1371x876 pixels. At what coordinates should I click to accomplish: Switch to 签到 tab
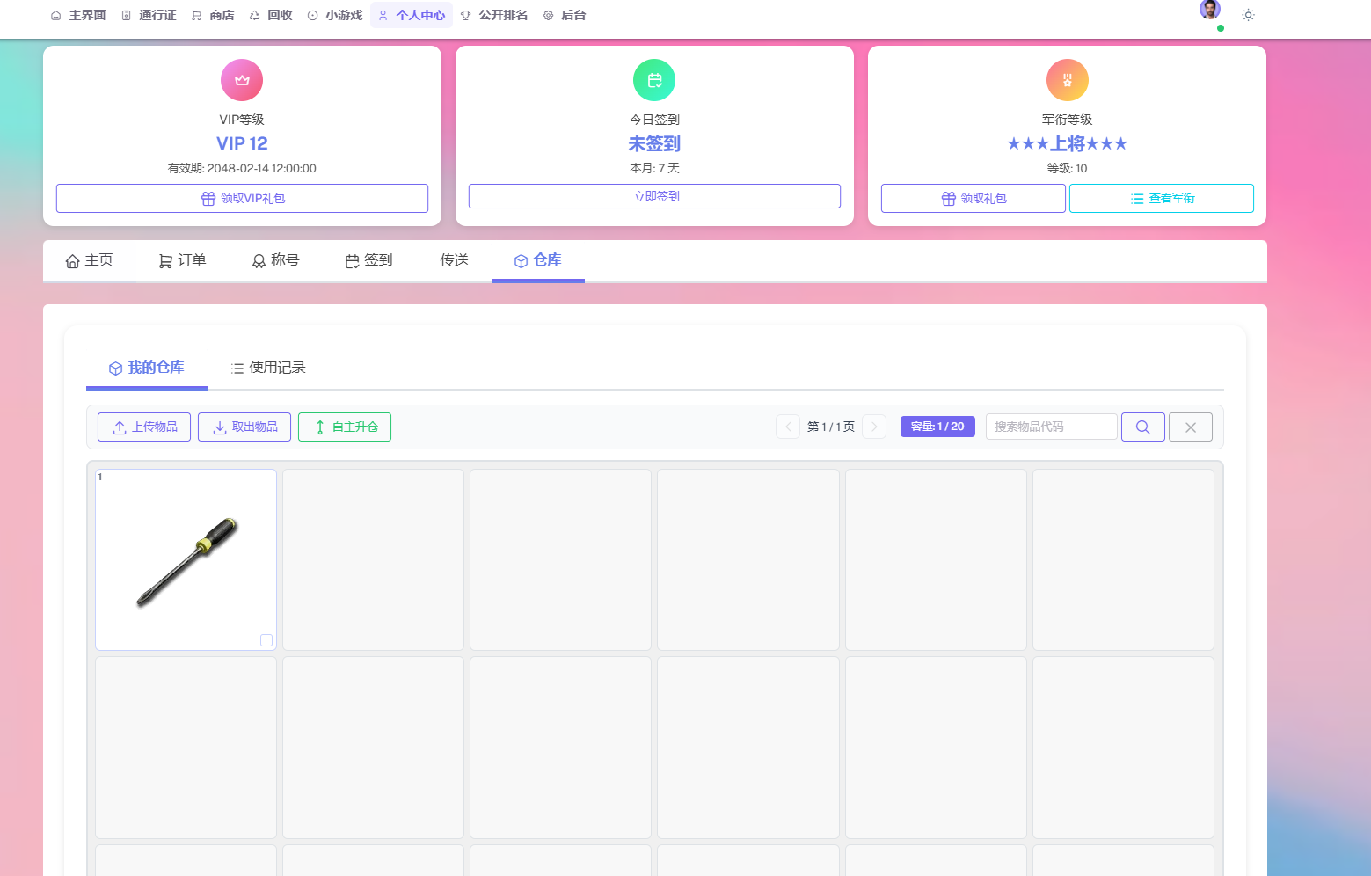(x=368, y=260)
